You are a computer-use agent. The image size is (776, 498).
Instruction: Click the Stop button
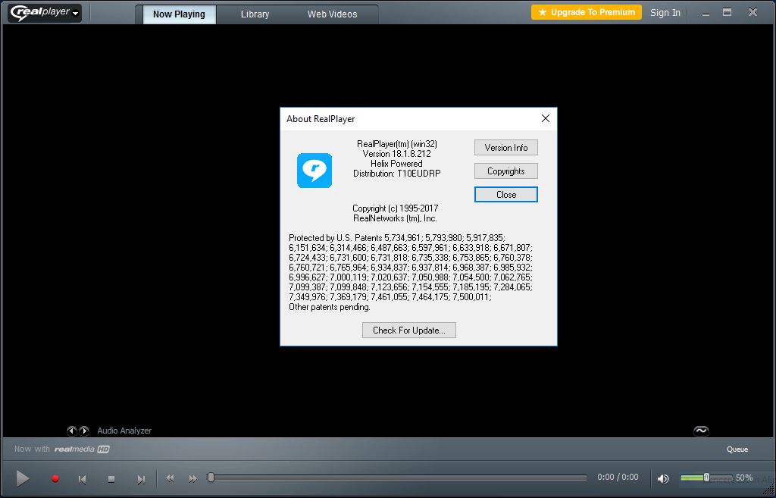point(111,479)
